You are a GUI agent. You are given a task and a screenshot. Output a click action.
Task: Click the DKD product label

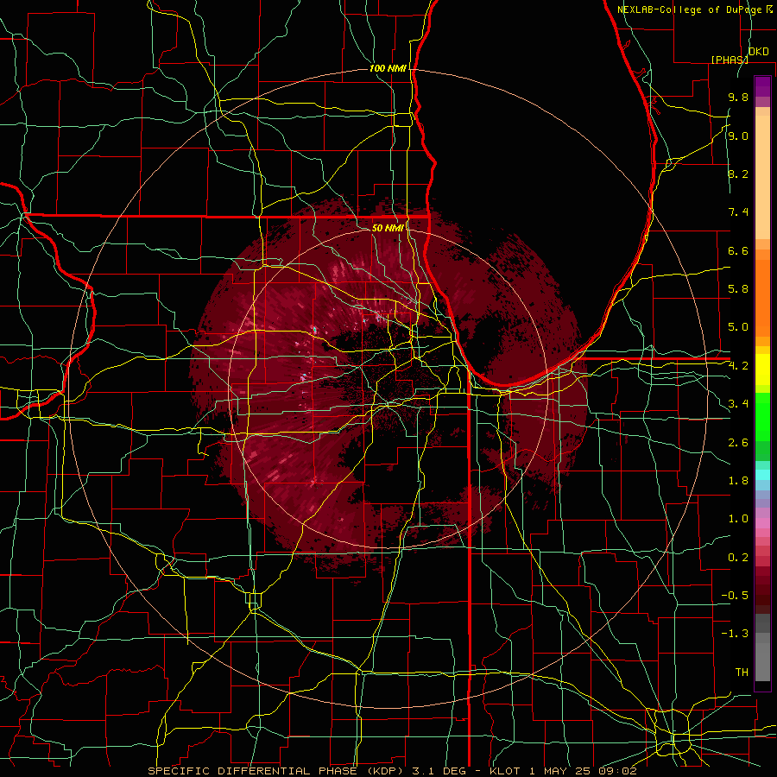pyautogui.click(x=758, y=52)
